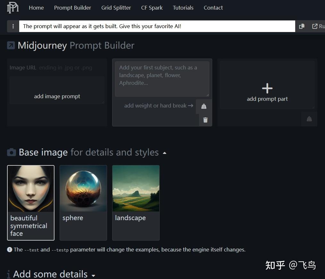Click the plus icon to add a prompt part
The height and width of the screenshot is (279, 325).
click(267, 88)
